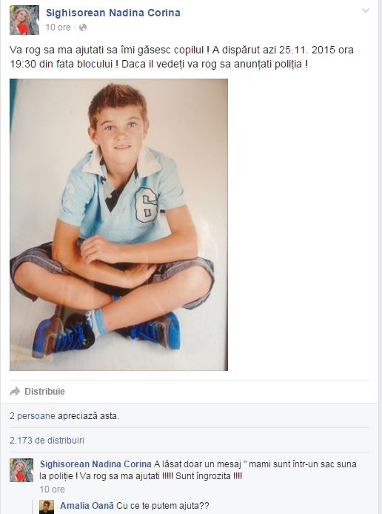Click the reply text 'Cu ce te putem ajuta??'
Screen dimensions: 382x514
[162, 506]
